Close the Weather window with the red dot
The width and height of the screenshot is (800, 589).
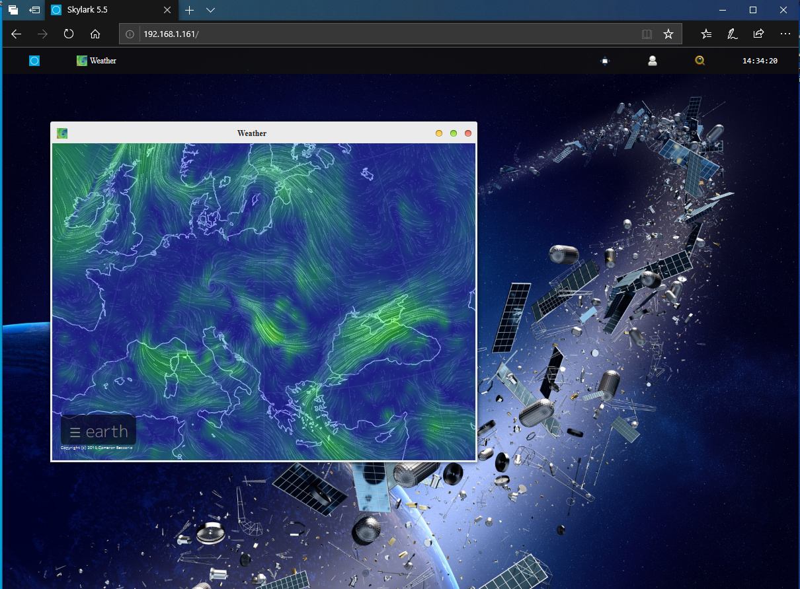[x=468, y=133]
